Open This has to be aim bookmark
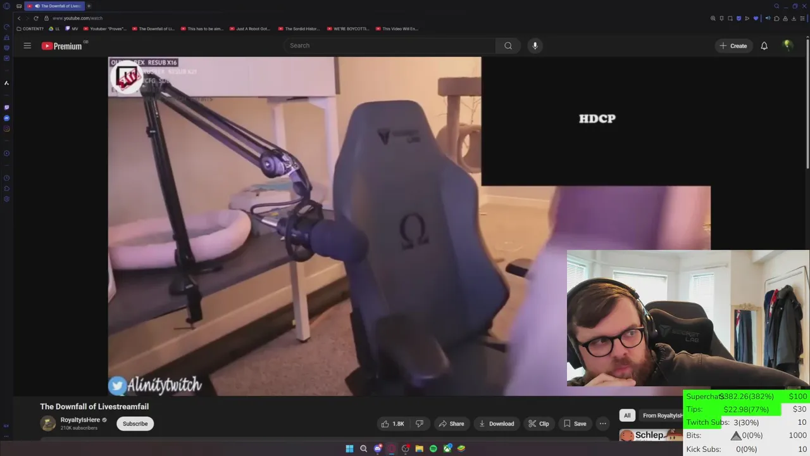Viewport: 810px width, 456px height. click(202, 28)
